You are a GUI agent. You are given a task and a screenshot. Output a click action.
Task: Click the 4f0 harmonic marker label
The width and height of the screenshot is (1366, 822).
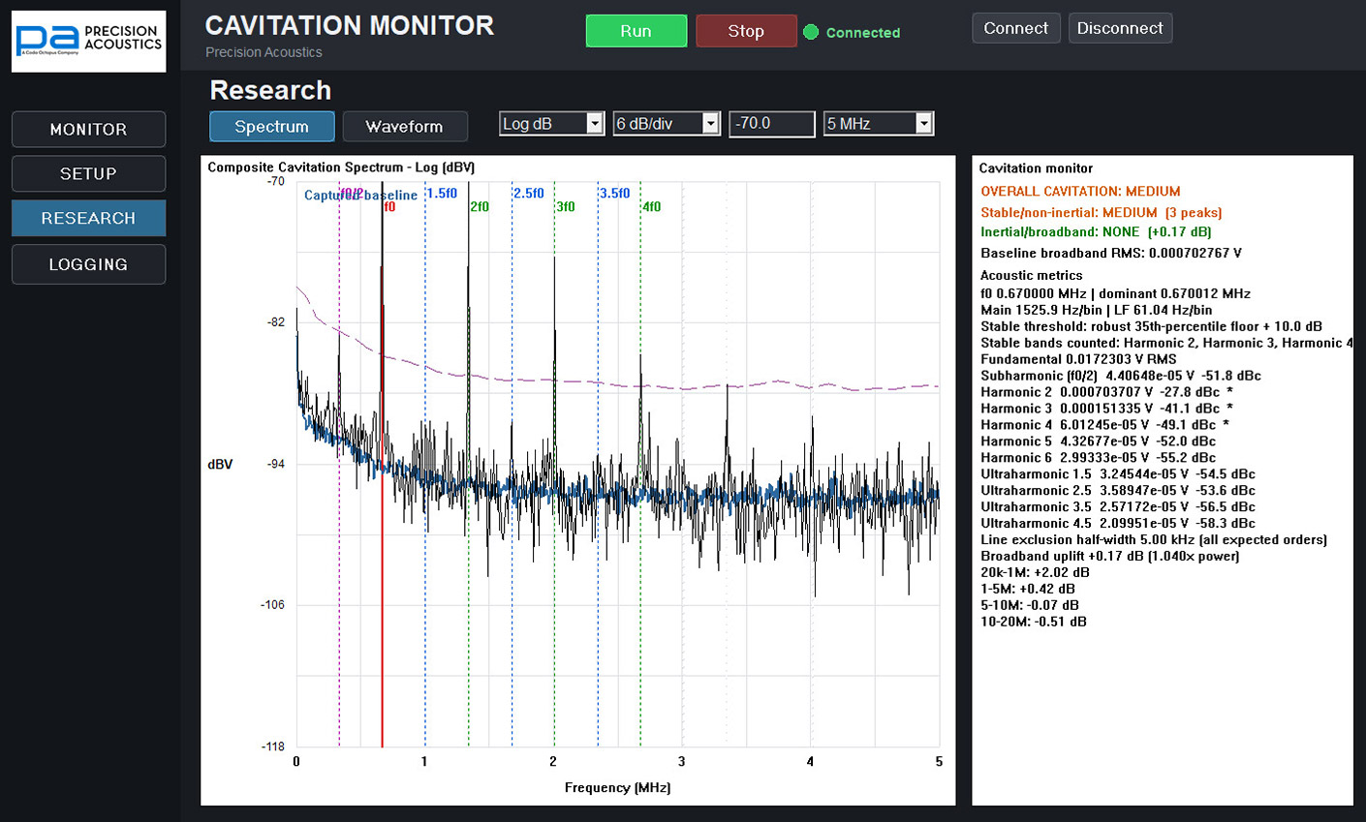(x=652, y=206)
